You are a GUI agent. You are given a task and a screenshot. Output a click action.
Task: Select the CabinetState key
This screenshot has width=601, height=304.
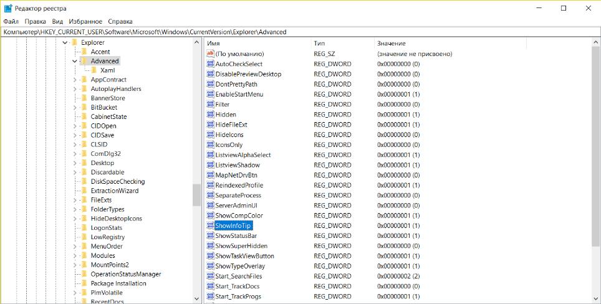[x=108, y=116]
